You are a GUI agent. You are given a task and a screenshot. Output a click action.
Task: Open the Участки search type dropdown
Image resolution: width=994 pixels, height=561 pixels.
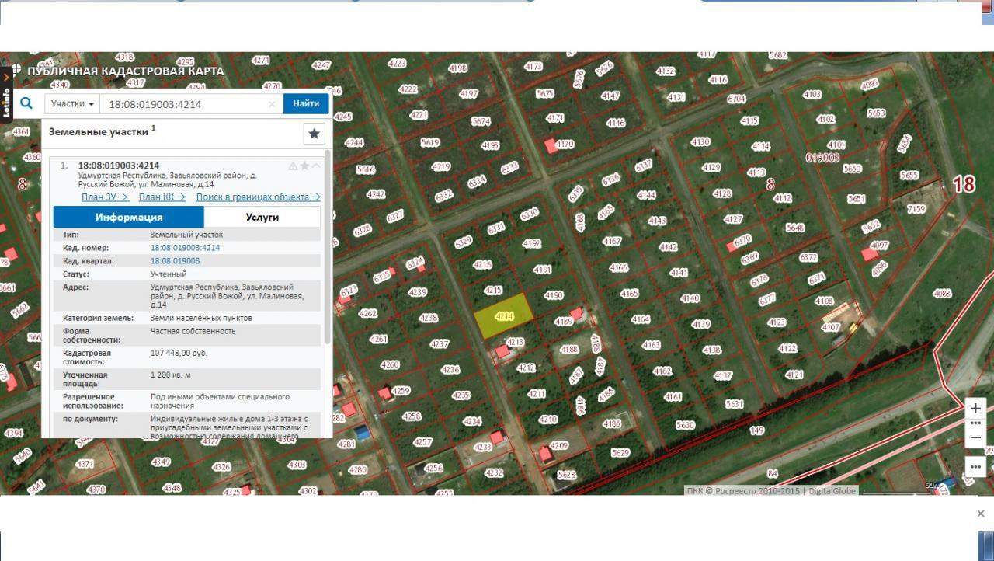point(74,103)
